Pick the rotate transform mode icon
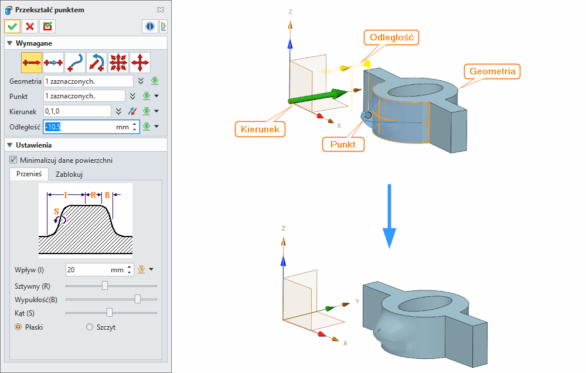Image resolution: width=586 pixels, height=373 pixels. point(96,63)
